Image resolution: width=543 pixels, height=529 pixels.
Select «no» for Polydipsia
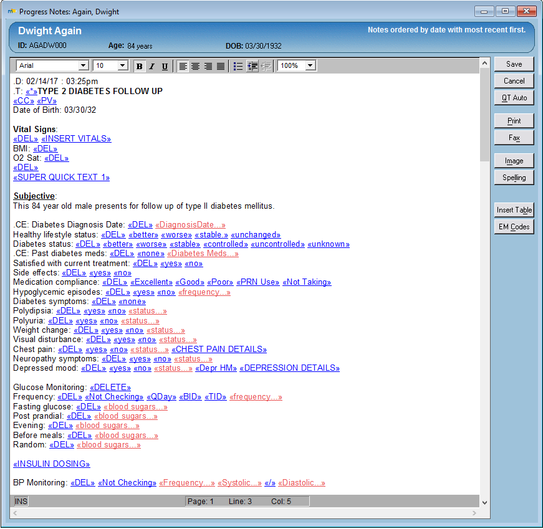coord(117,311)
